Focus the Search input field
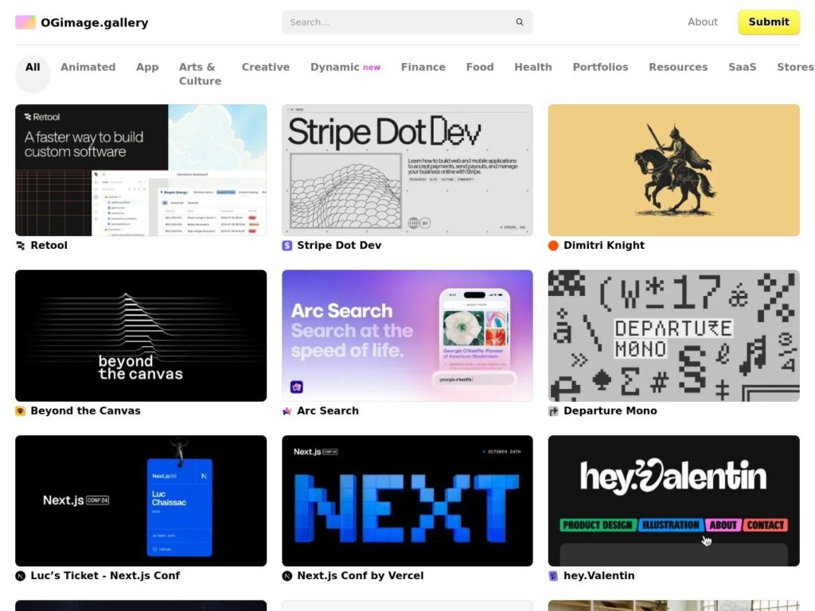 pyautogui.click(x=407, y=22)
